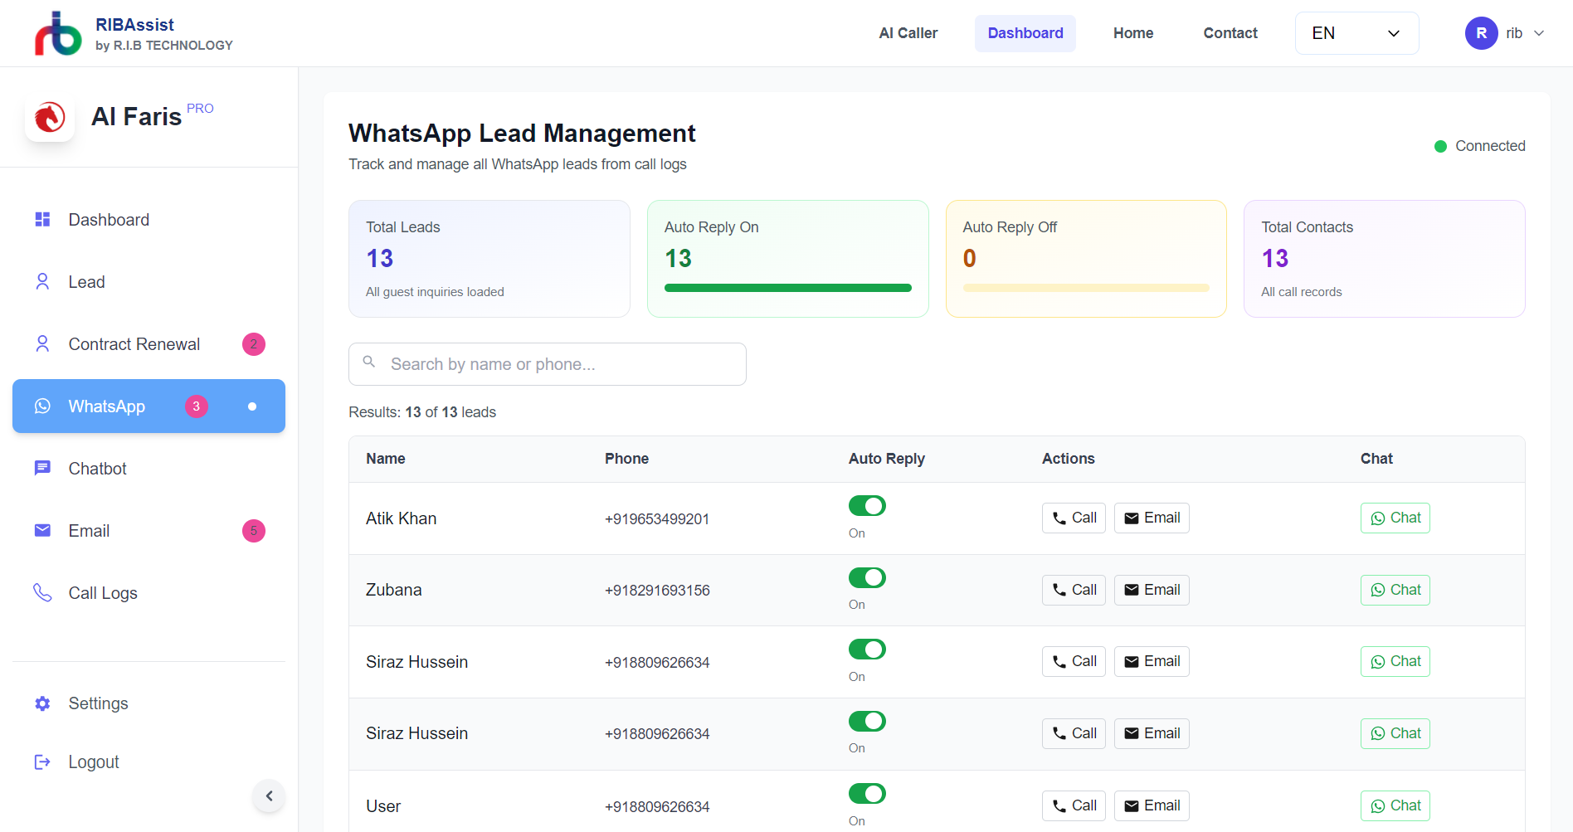The image size is (1573, 832).
Task: Click the AI Faris horse logo
Action: [x=50, y=117]
